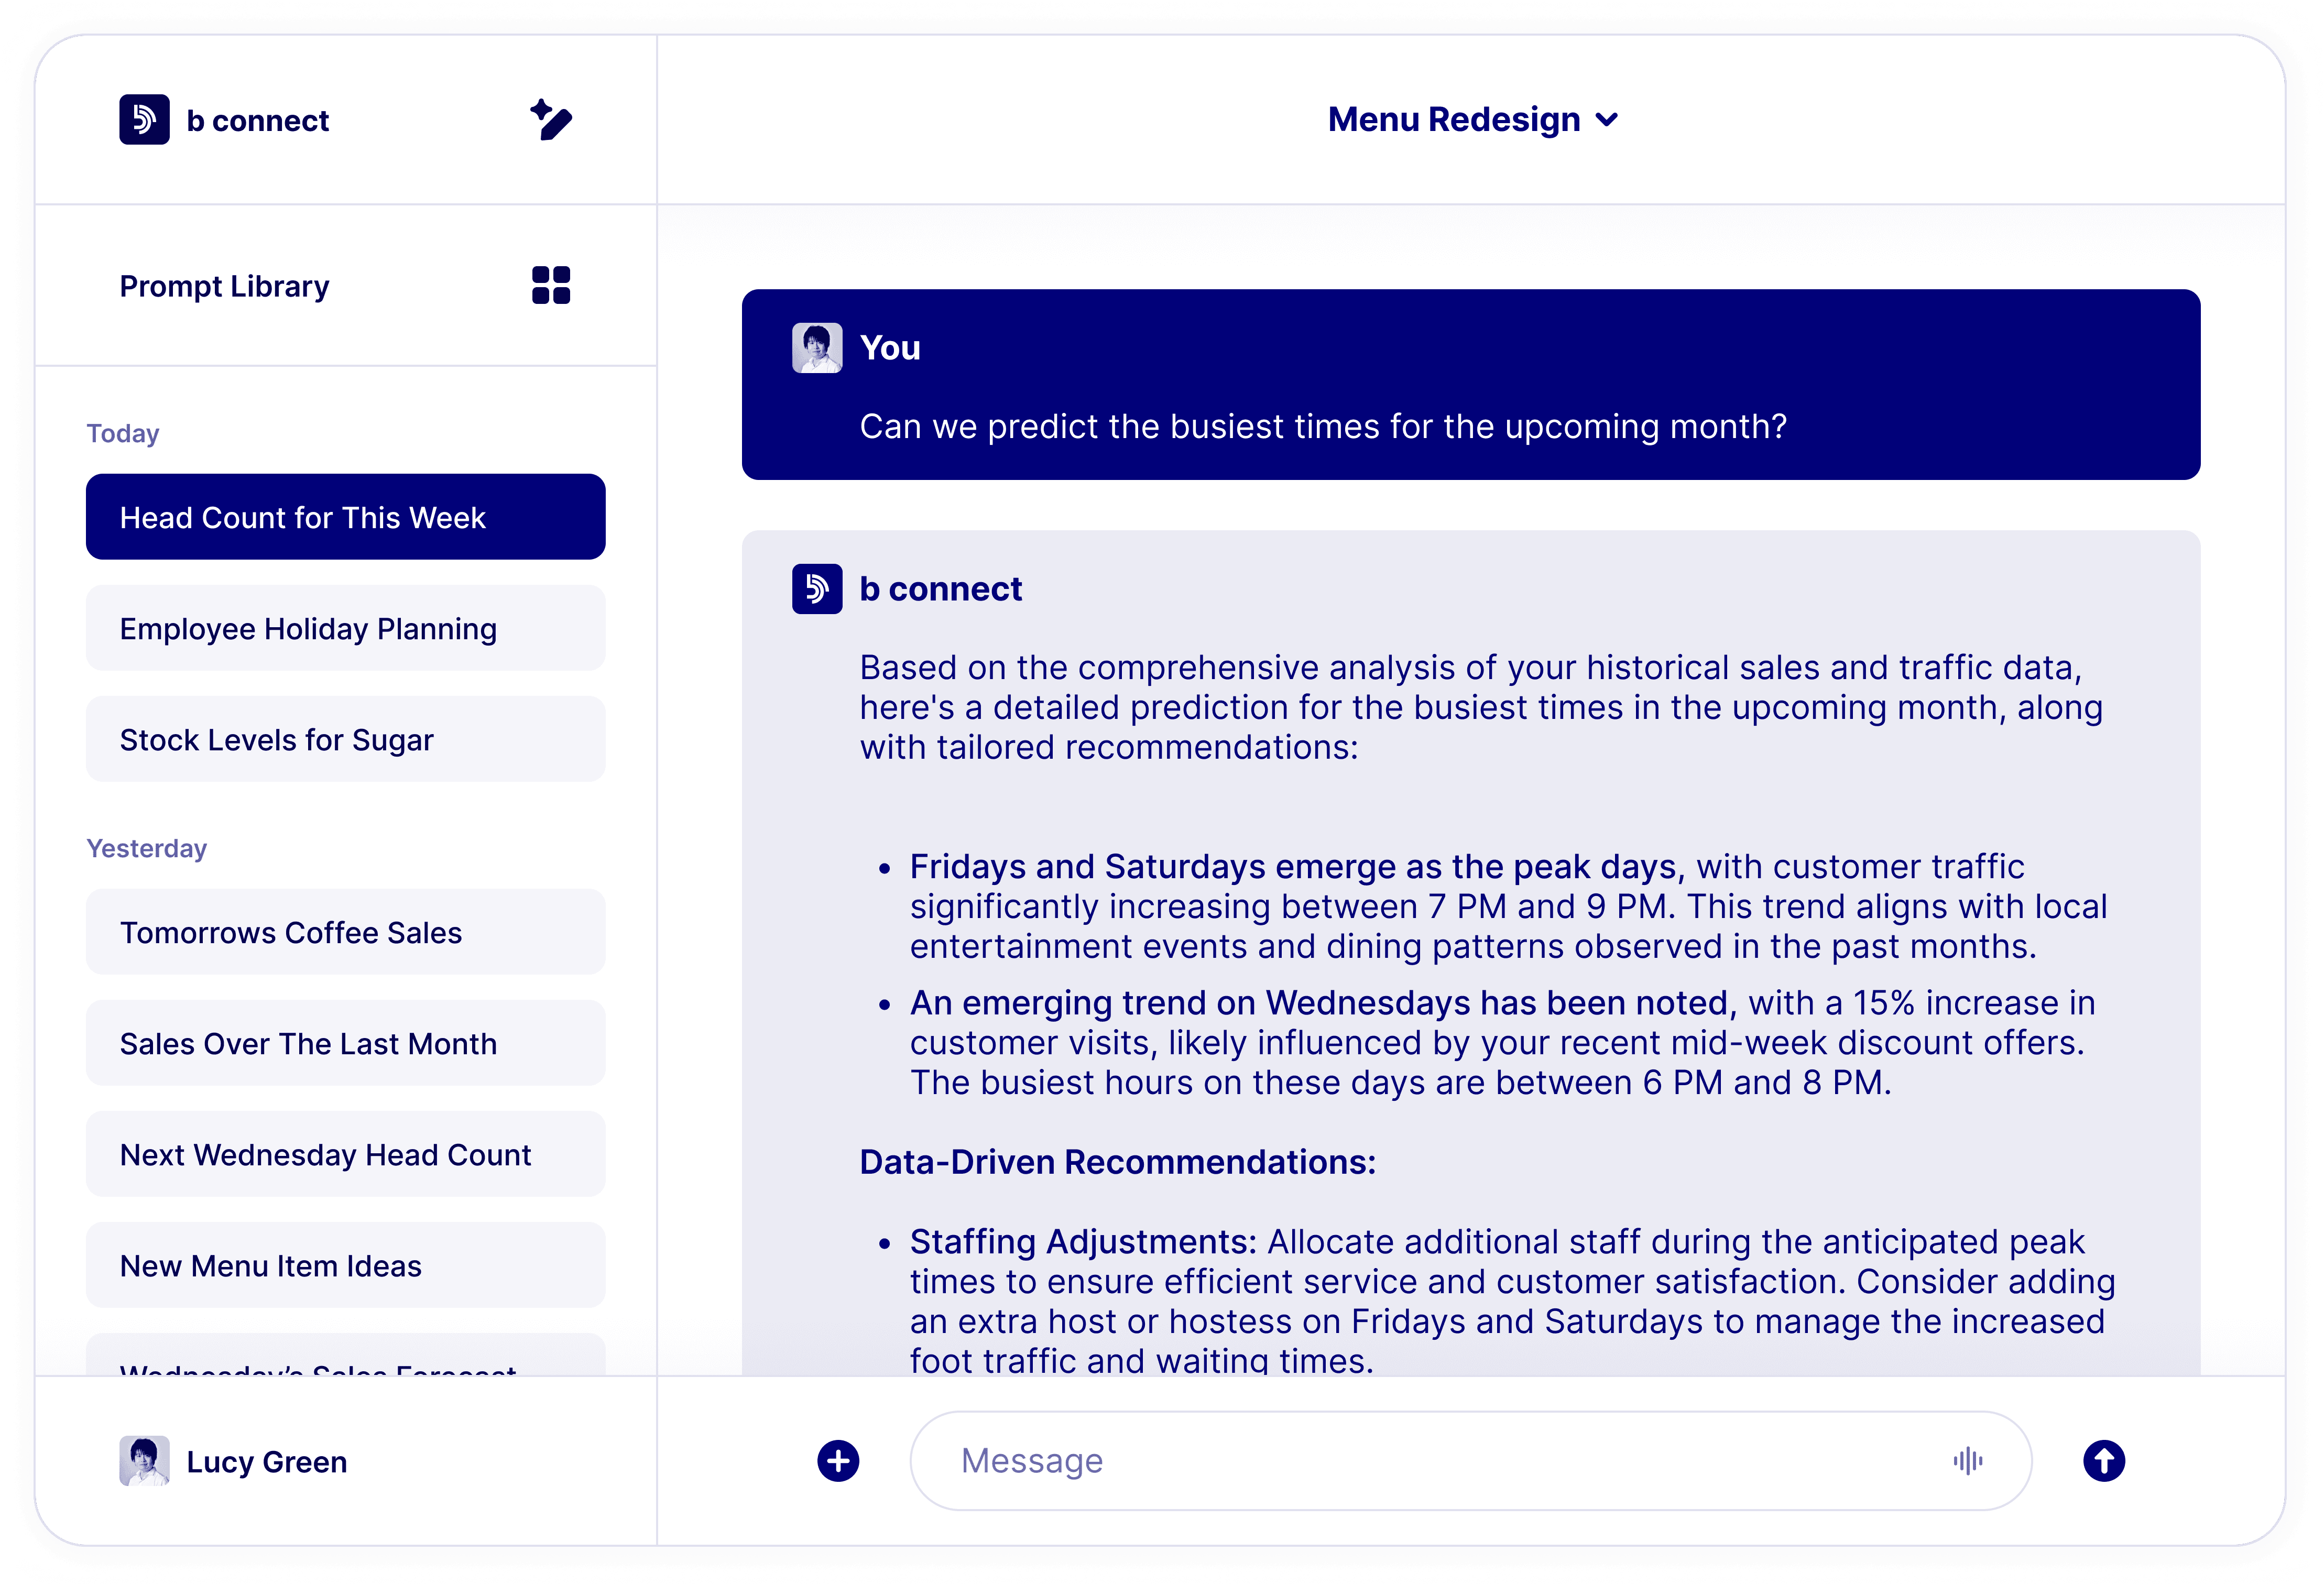Click the Lucy Green profile name
This screenshot has width=2324, height=1584.
[267, 1462]
